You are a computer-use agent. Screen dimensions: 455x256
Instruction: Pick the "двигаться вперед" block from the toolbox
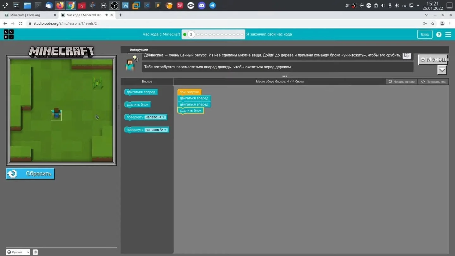[x=141, y=92]
